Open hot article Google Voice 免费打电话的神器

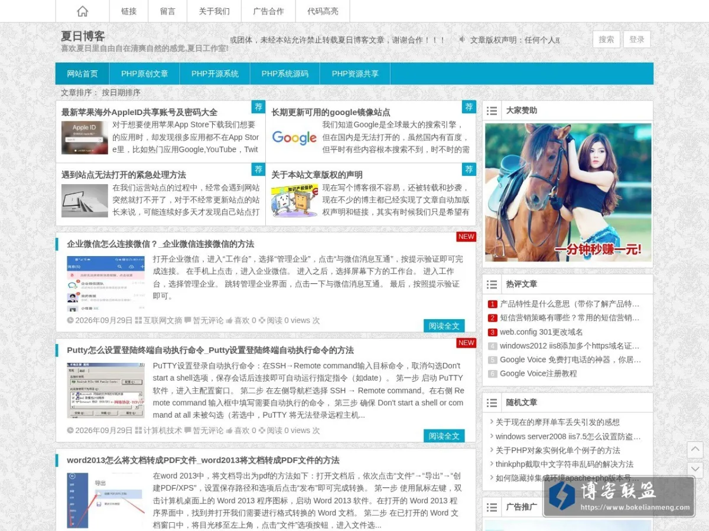point(570,360)
